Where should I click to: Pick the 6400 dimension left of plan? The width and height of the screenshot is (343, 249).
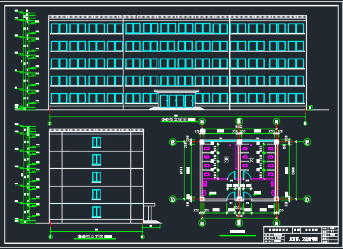(181, 170)
